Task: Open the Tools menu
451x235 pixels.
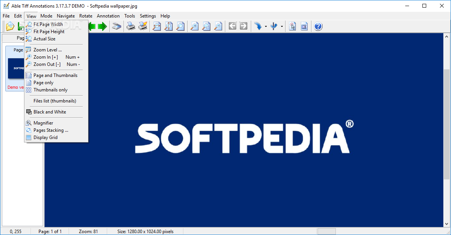Action: coord(130,16)
